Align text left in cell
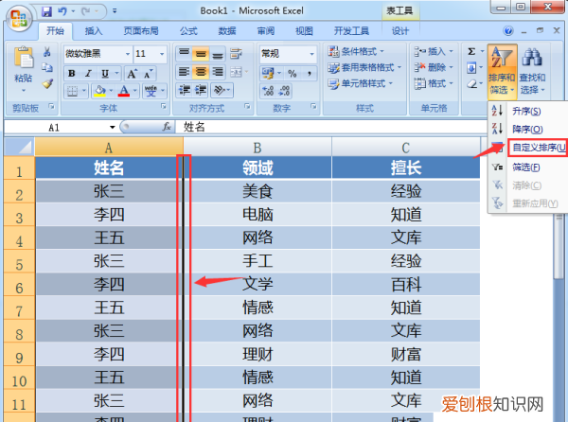 (x=184, y=72)
